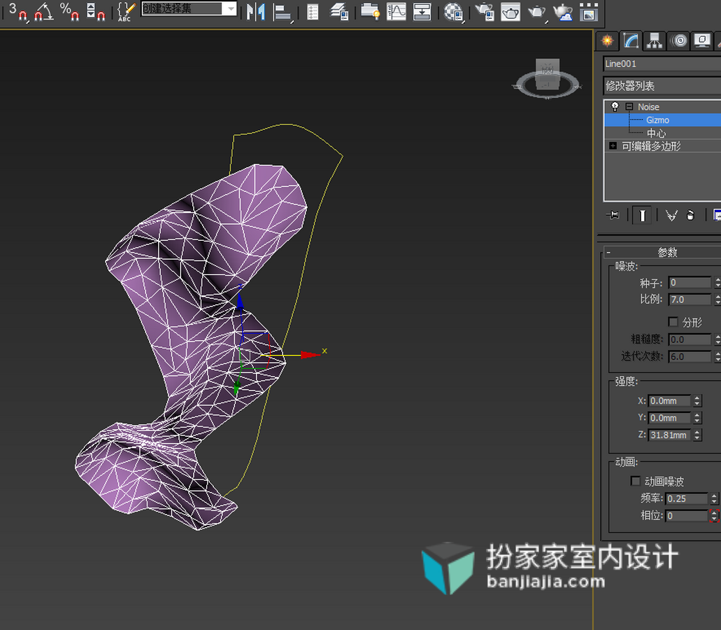Toggle Show End Result icon
721x630 pixels.
click(x=642, y=216)
